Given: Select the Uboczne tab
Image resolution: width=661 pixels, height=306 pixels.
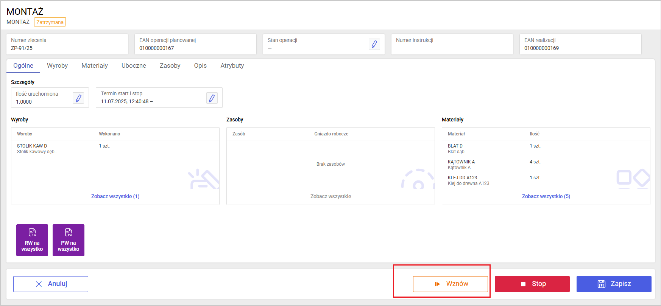Looking at the screenshot, I should 134,66.
